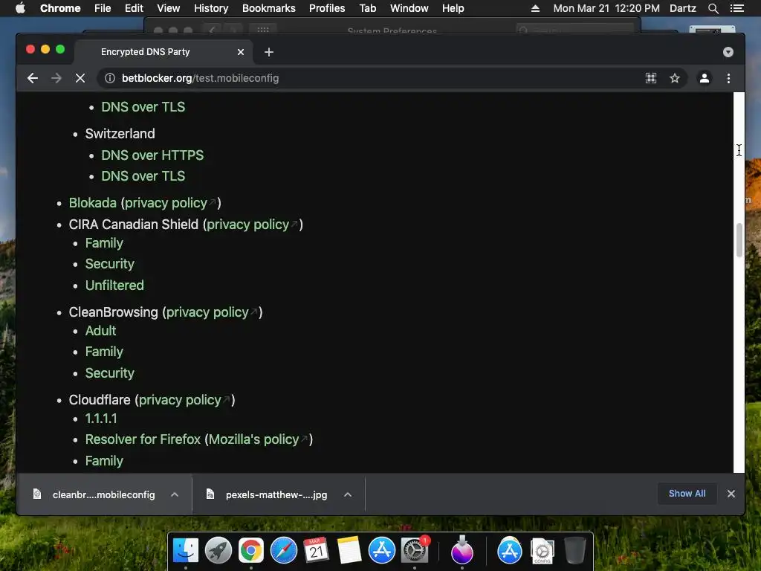Open the Trash in the Dock

point(575,551)
